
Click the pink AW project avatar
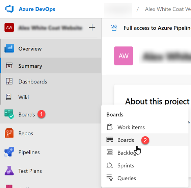pyautogui.click(x=124, y=56)
